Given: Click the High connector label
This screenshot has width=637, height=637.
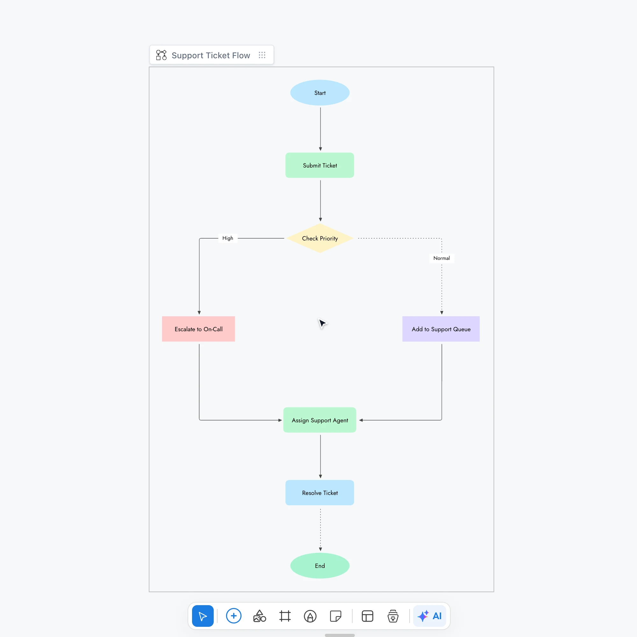Looking at the screenshot, I should [228, 238].
